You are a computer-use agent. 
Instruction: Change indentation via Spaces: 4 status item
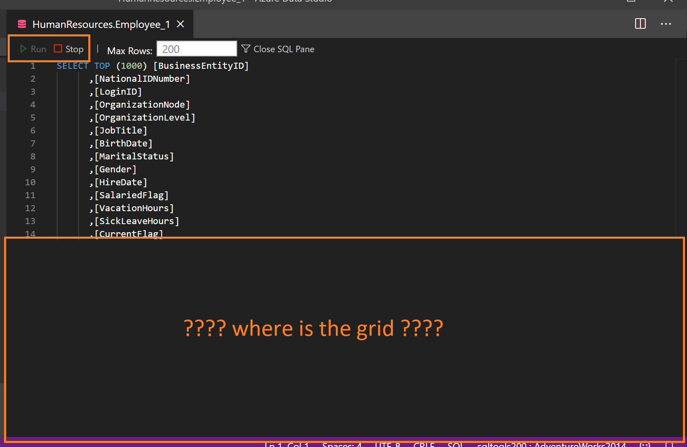coord(341,444)
